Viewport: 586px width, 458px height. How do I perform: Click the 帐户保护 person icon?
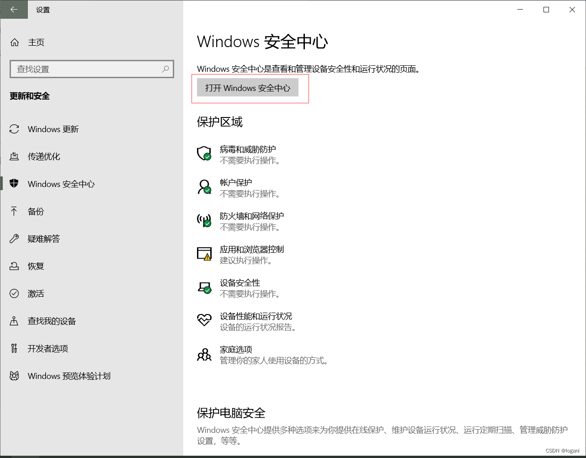tap(204, 187)
